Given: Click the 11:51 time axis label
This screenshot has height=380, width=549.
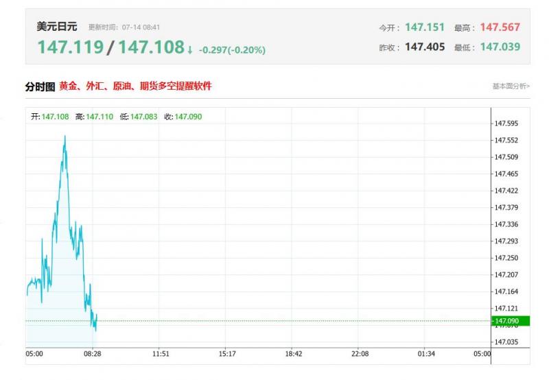Looking at the screenshot, I should coord(161,354).
